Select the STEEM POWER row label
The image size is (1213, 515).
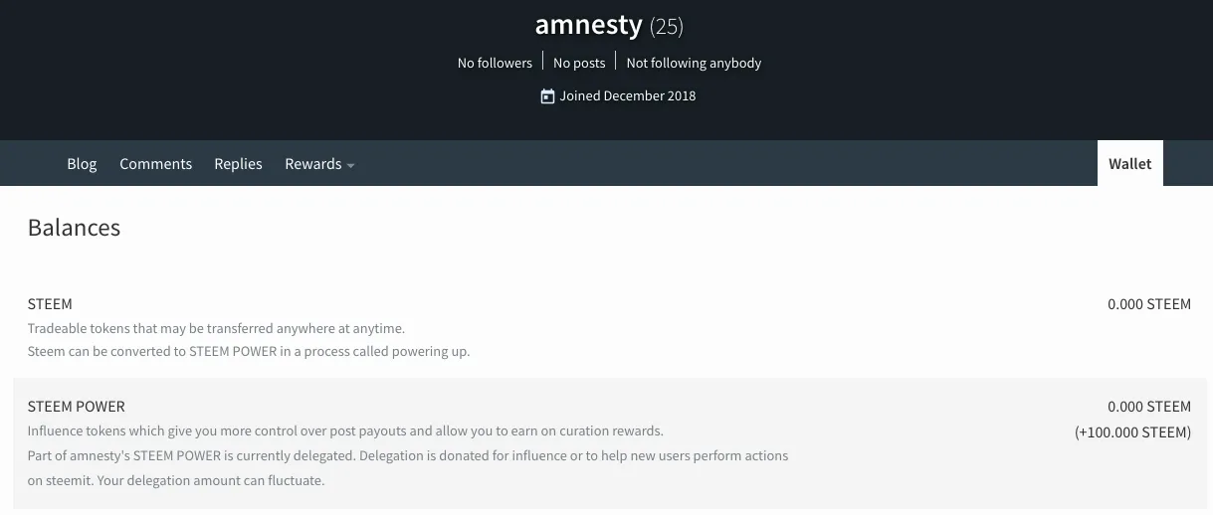[x=76, y=407]
